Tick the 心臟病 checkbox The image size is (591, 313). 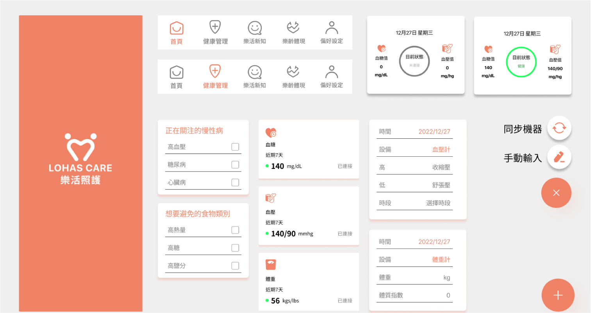(x=235, y=182)
